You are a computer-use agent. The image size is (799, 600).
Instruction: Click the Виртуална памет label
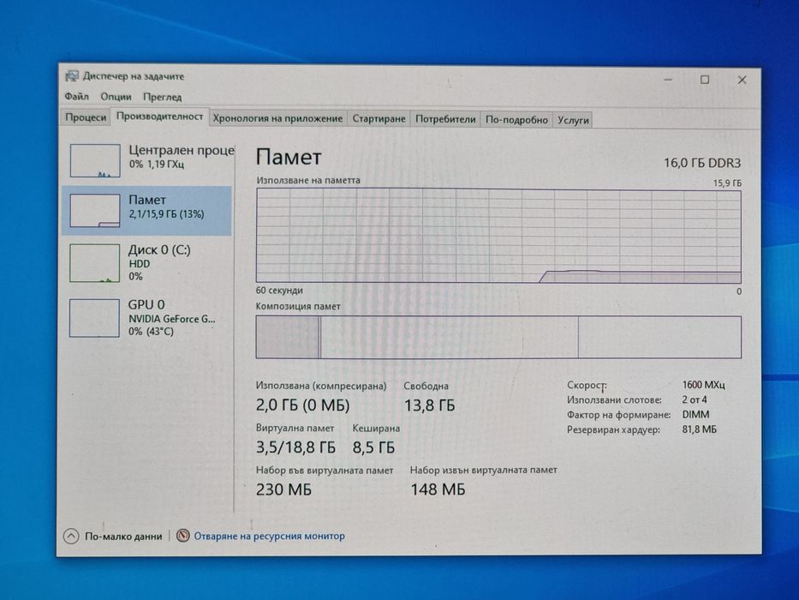[x=295, y=428]
